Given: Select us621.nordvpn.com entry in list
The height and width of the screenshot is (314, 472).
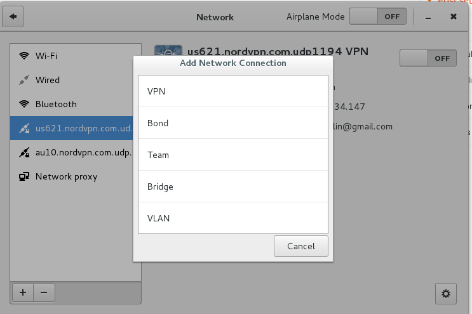Looking at the screenshot, I should click(72, 128).
